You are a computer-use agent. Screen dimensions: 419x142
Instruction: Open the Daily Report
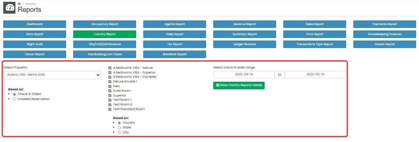pyautogui.click(x=174, y=34)
